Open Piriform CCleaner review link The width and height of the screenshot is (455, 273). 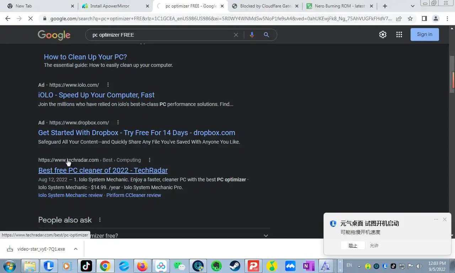(x=134, y=195)
